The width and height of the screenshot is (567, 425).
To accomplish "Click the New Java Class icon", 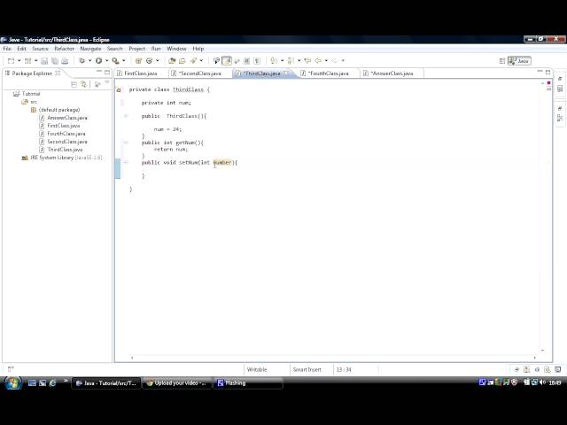I will tap(150, 61).
